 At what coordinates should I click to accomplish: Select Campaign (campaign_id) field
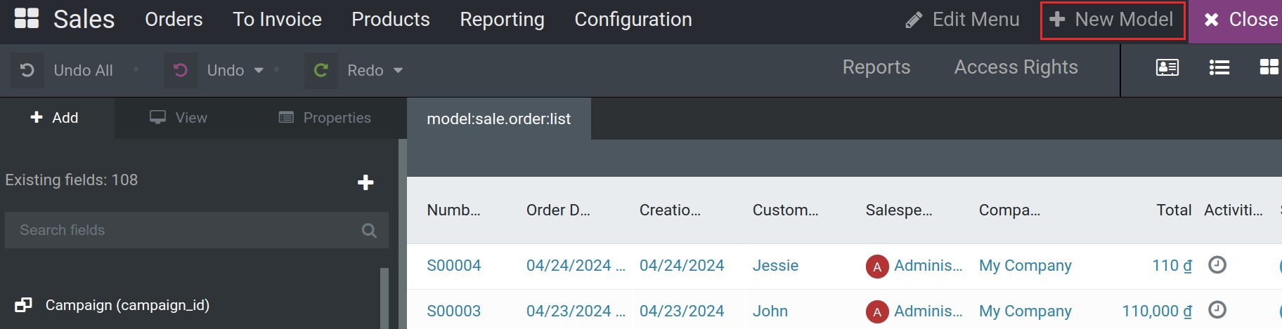pyautogui.click(x=127, y=305)
